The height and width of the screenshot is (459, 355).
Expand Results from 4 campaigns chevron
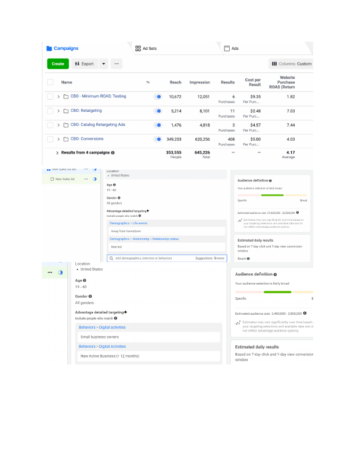pos(57,153)
